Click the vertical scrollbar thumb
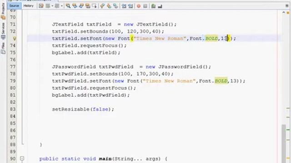 [x=284, y=144]
